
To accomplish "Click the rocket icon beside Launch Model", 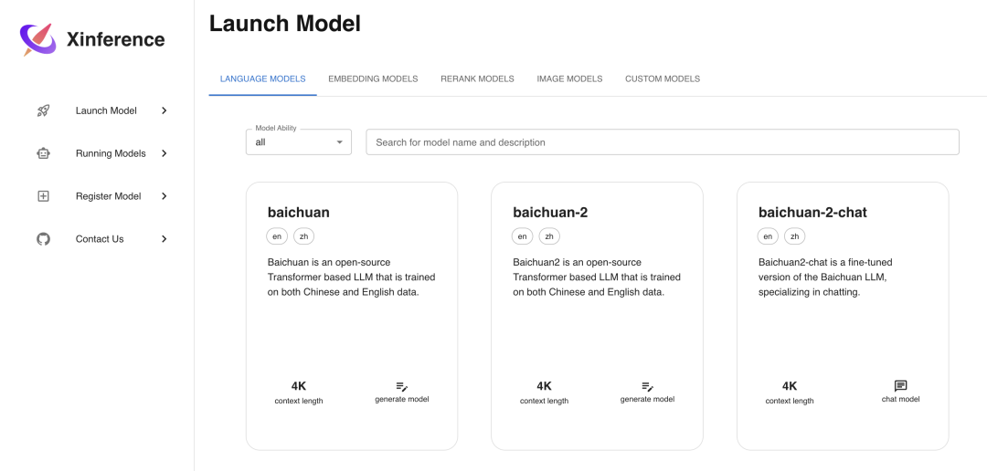I will (x=43, y=110).
